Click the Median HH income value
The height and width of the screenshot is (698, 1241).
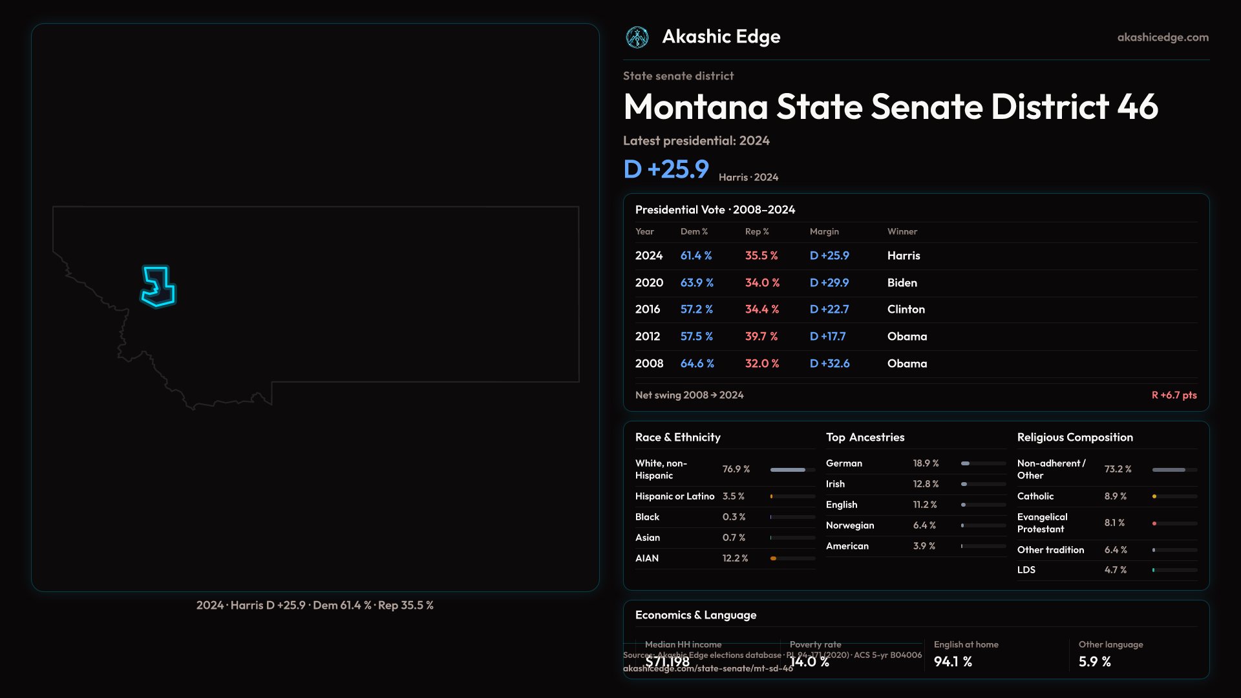coord(667,662)
